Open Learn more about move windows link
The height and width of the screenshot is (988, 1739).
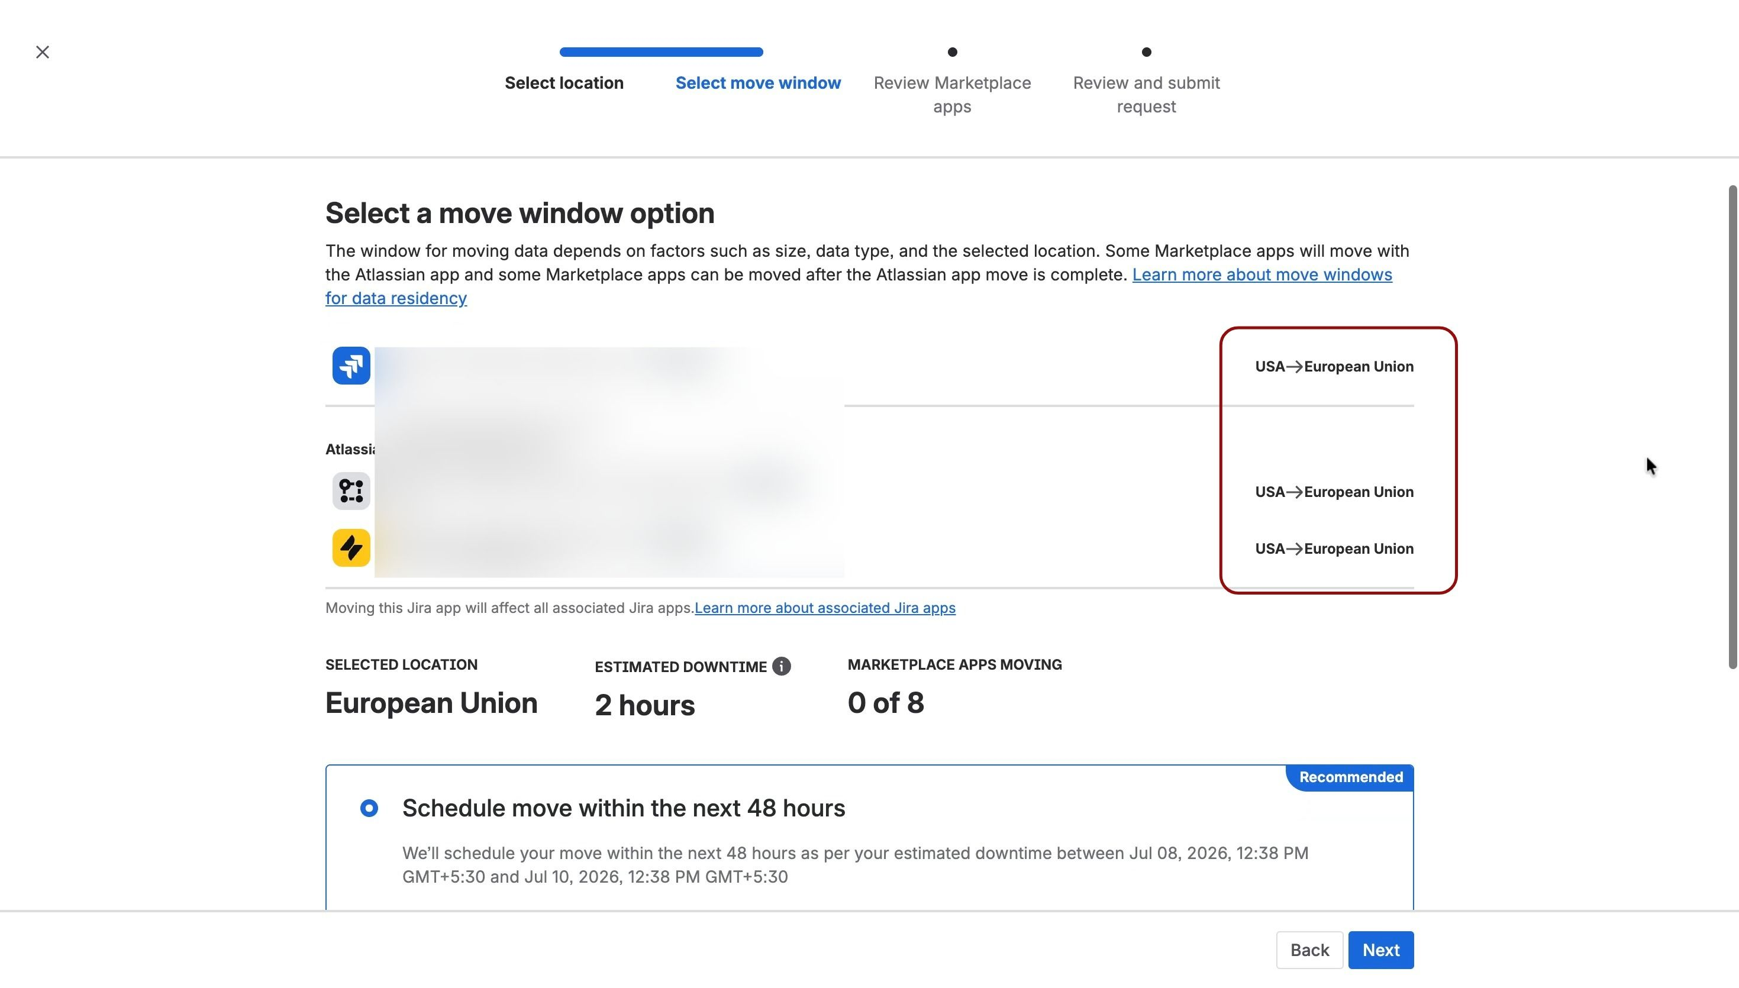(x=859, y=286)
